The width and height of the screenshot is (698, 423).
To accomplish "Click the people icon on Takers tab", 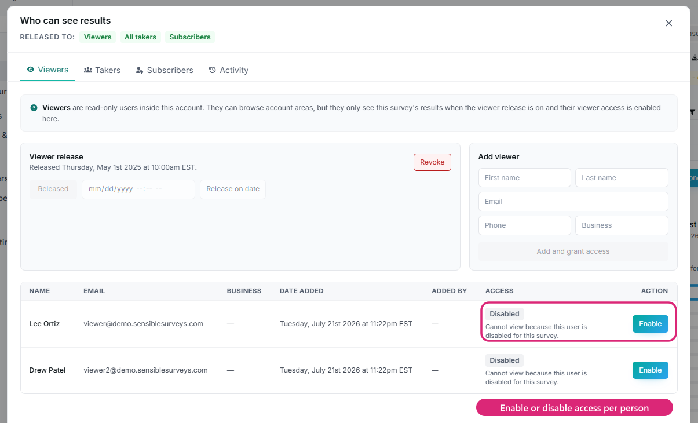I will [88, 70].
